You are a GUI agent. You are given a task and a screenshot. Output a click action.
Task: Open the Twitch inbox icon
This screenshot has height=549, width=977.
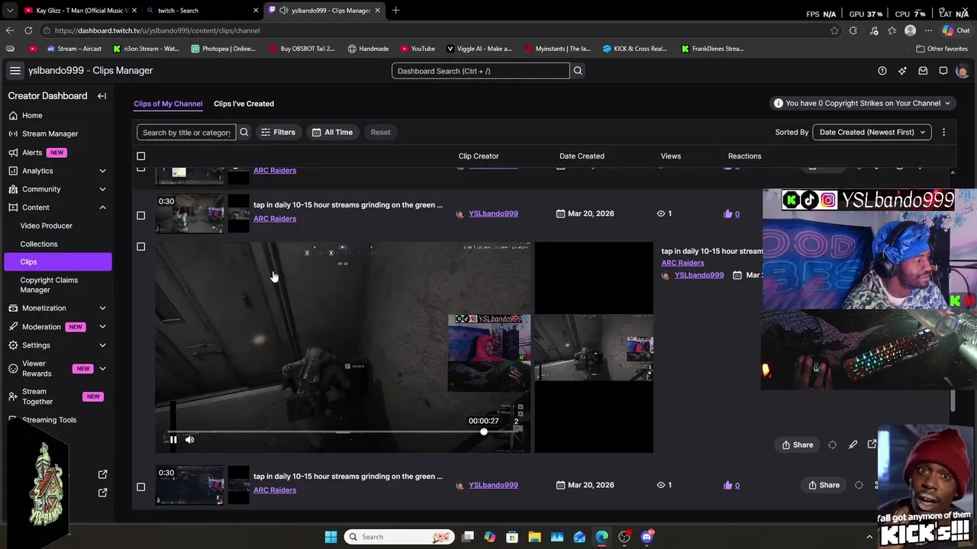(923, 71)
